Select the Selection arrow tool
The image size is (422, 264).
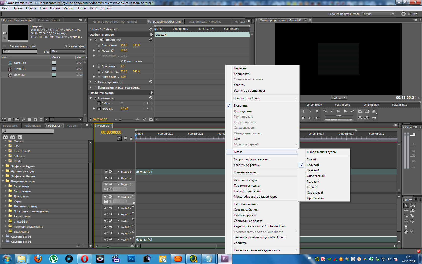point(406,205)
